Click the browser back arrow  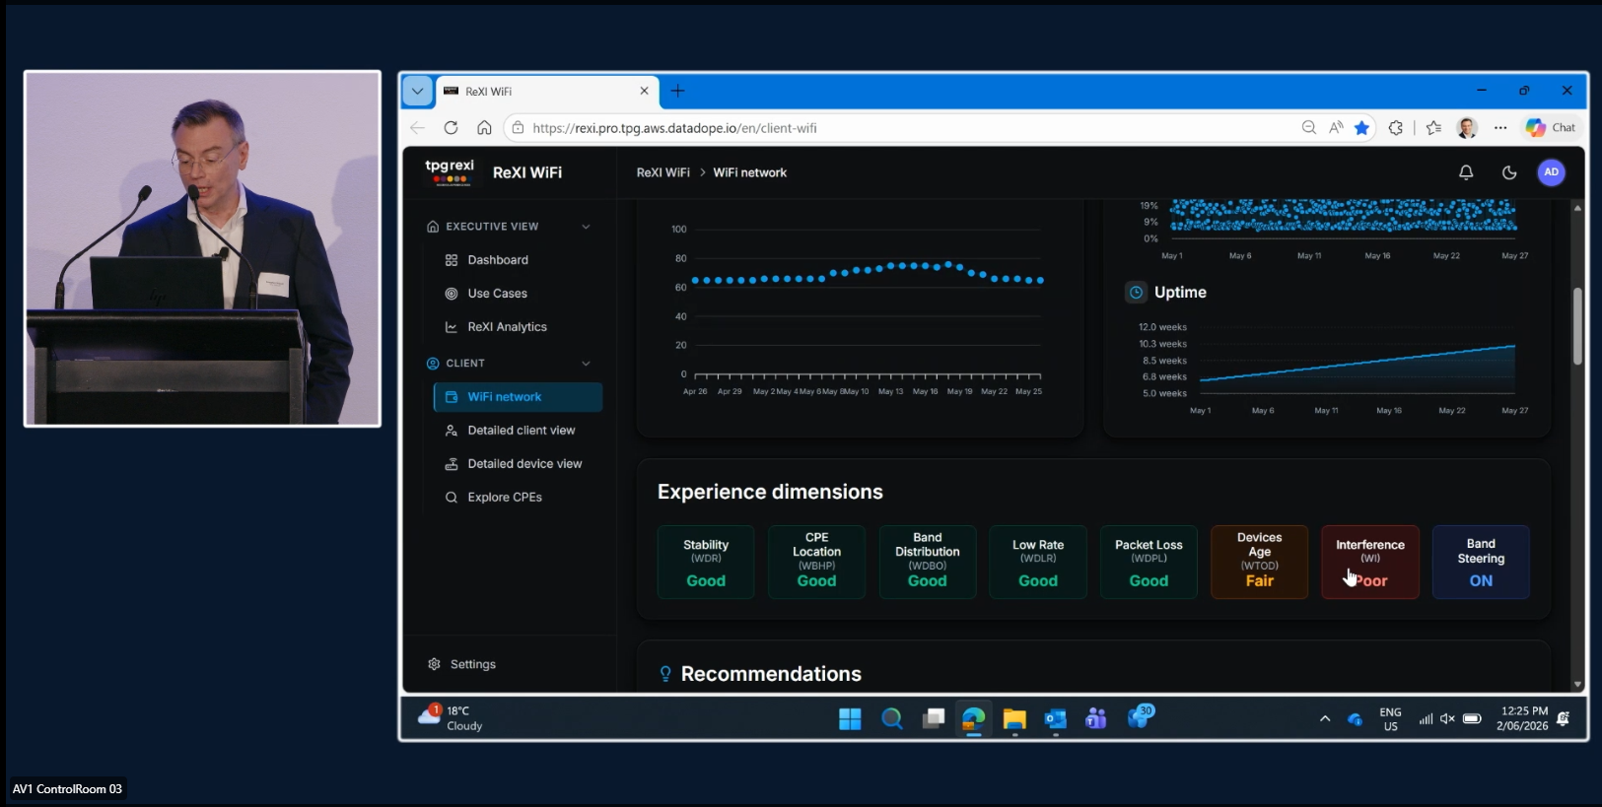(x=417, y=128)
